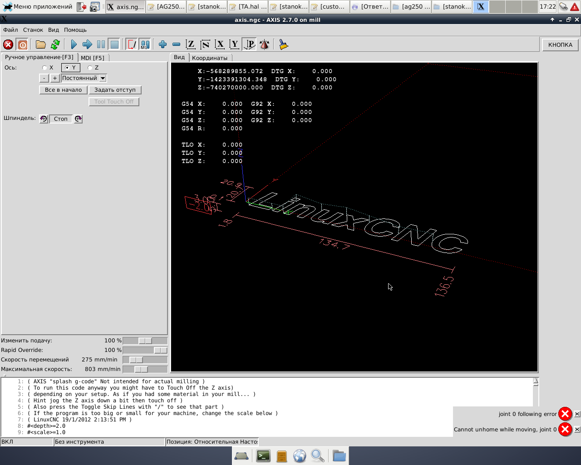The width and height of the screenshot is (581, 465).
Task: Open the Станок menu
Action: click(33, 30)
